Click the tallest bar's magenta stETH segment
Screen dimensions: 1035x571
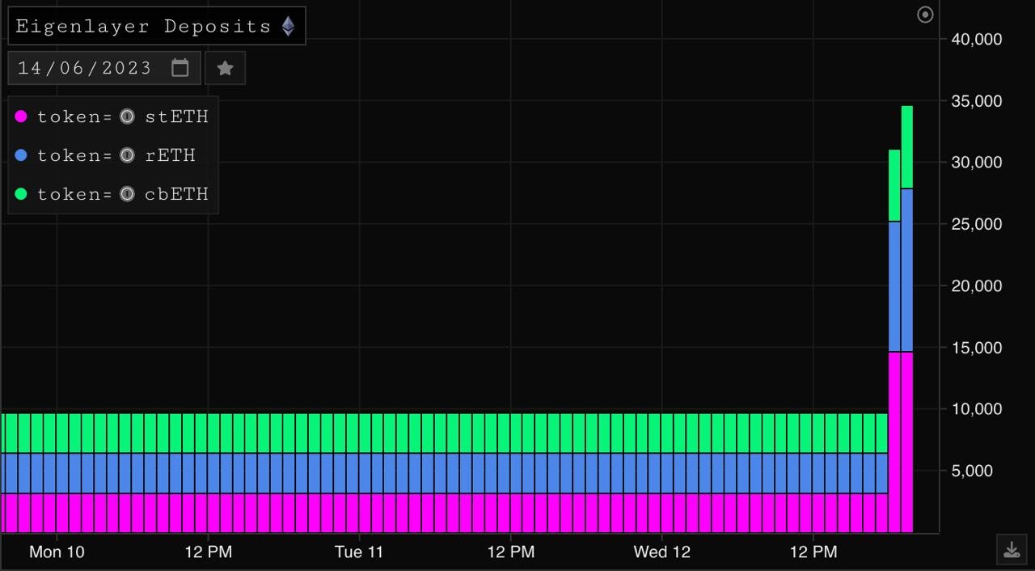coord(907,442)
